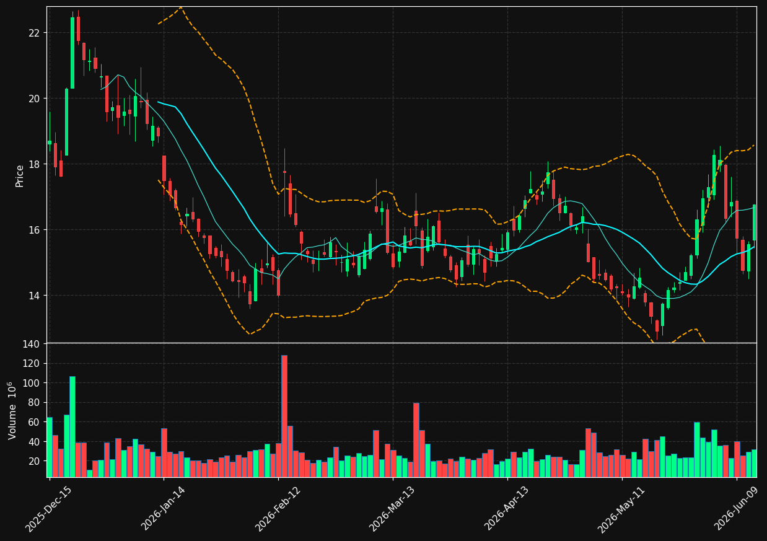Click the 2026-May-11 date label

click(621, 509)
